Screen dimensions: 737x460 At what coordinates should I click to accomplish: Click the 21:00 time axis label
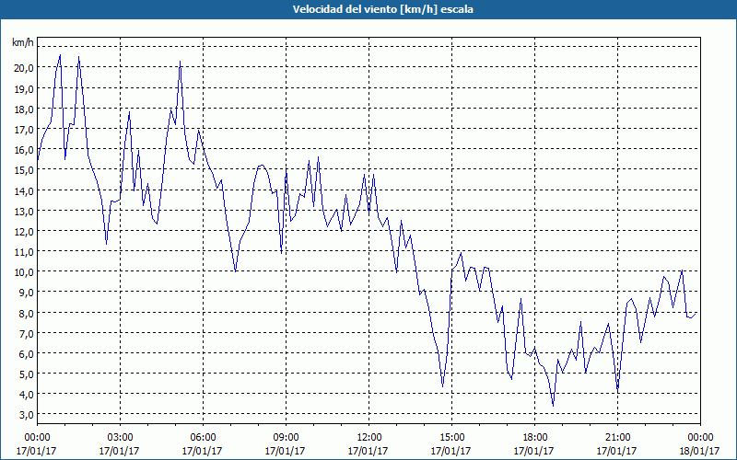pyautogui.click(x=617, y=438)
